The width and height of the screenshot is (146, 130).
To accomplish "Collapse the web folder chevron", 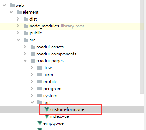I will [x=5, y=5].
